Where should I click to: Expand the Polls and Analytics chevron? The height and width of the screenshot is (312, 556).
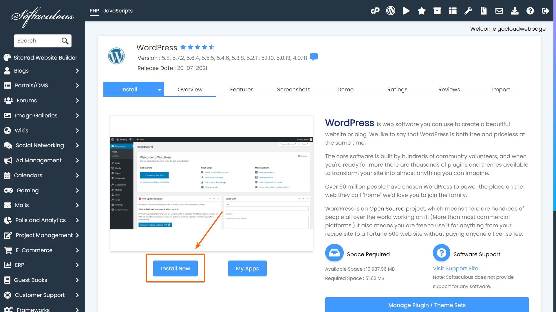coord(77,220)
